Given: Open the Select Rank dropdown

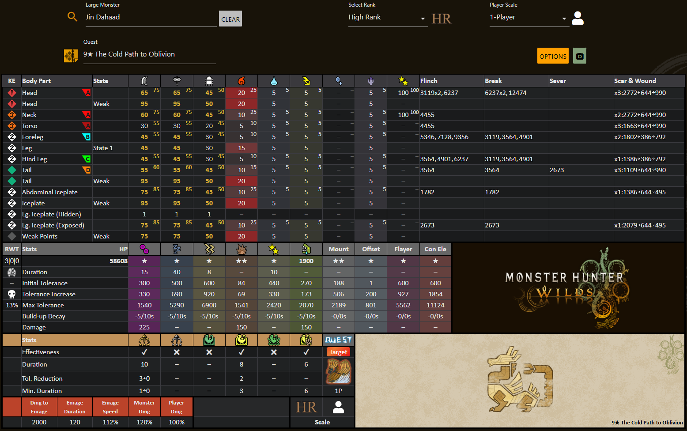Looking at the screenshot, I should tap(388, 18).
